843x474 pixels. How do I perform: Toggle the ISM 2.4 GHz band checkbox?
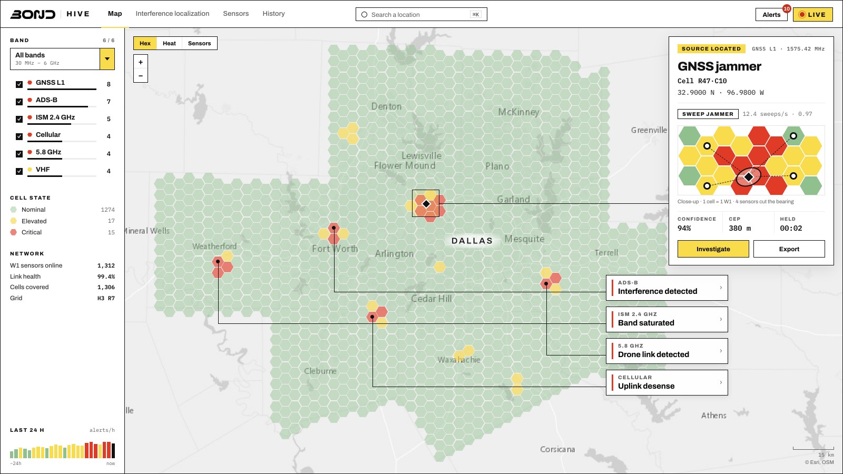coord(19,119)
